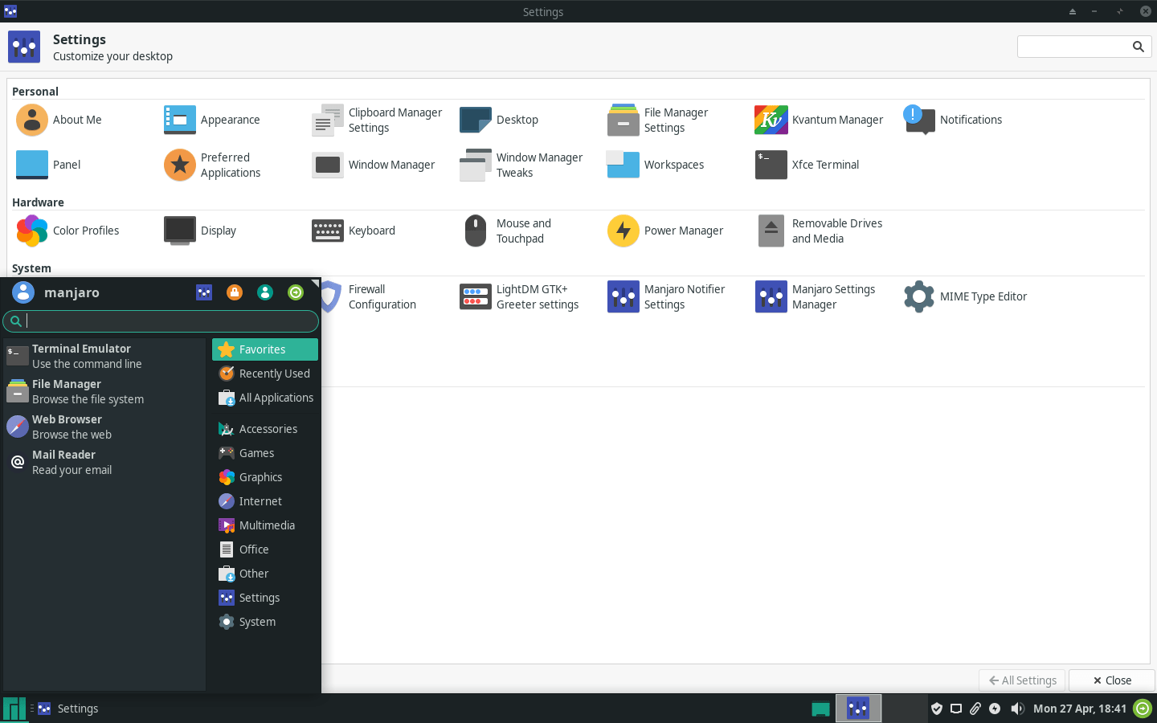Click the volume icon in the system tray

[x=1017, y=709]
